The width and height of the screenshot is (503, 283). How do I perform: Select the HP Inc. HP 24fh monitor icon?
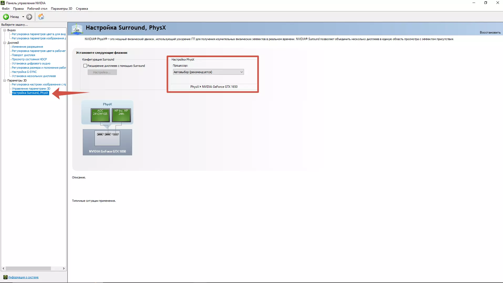coord(121,115)
